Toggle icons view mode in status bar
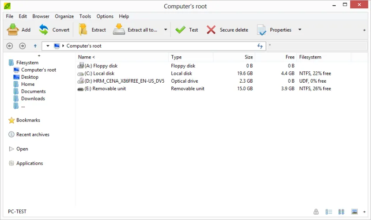 point(341,212)
